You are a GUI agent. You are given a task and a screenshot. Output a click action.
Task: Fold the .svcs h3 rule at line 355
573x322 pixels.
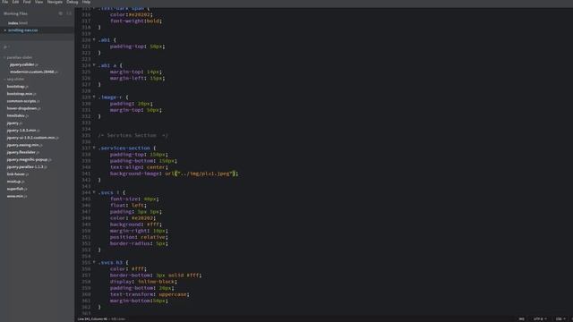point(94,262)
